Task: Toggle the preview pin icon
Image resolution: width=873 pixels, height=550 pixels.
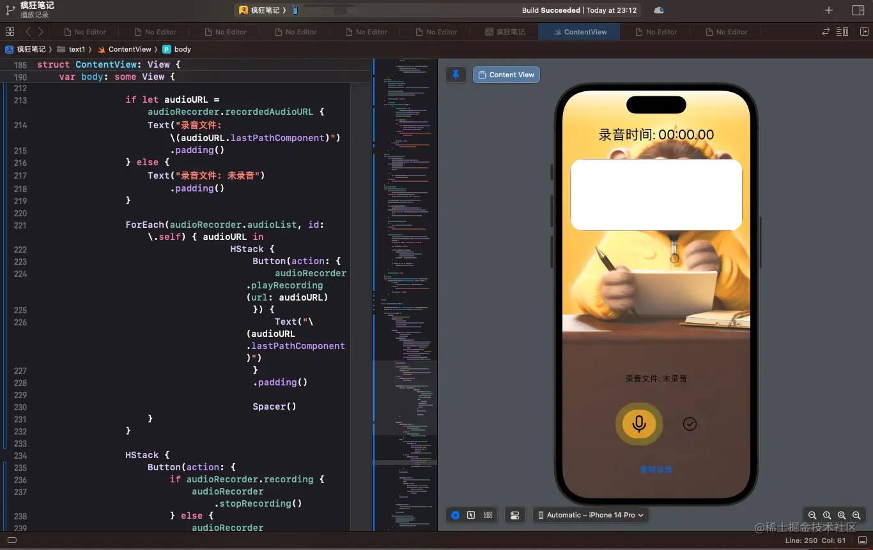Action: tap(456, 75)
